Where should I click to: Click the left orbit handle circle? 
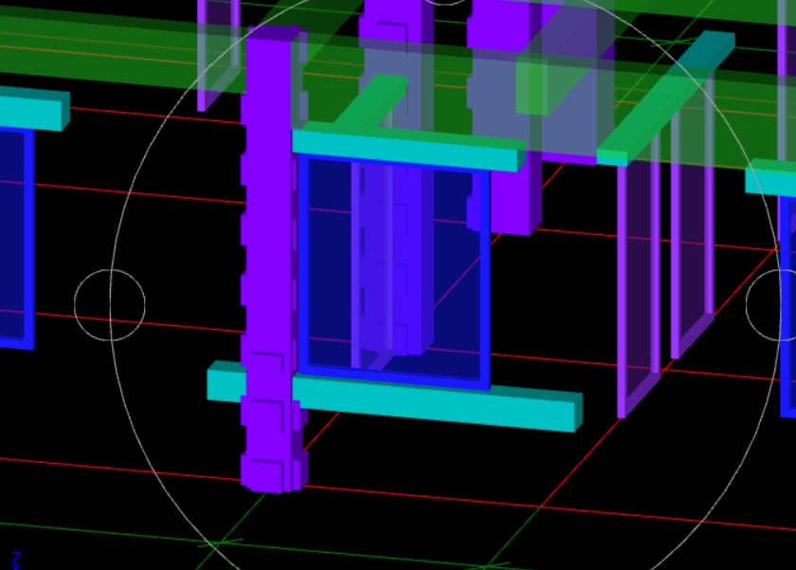[x=110, y=304]
